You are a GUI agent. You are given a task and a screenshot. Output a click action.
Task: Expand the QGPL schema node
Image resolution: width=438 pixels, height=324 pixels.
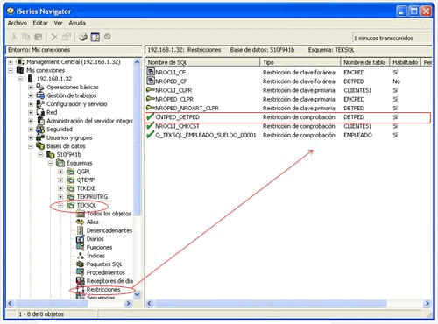[60, 172]
